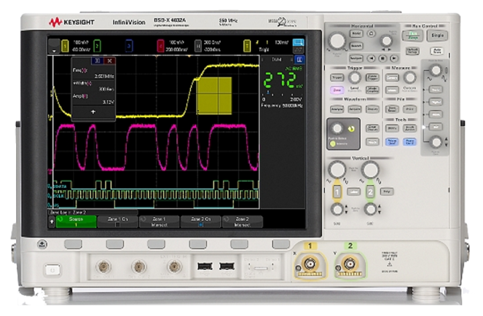
Task: Pin the measurements popup with blue icon
Action: tap(97, 60)
